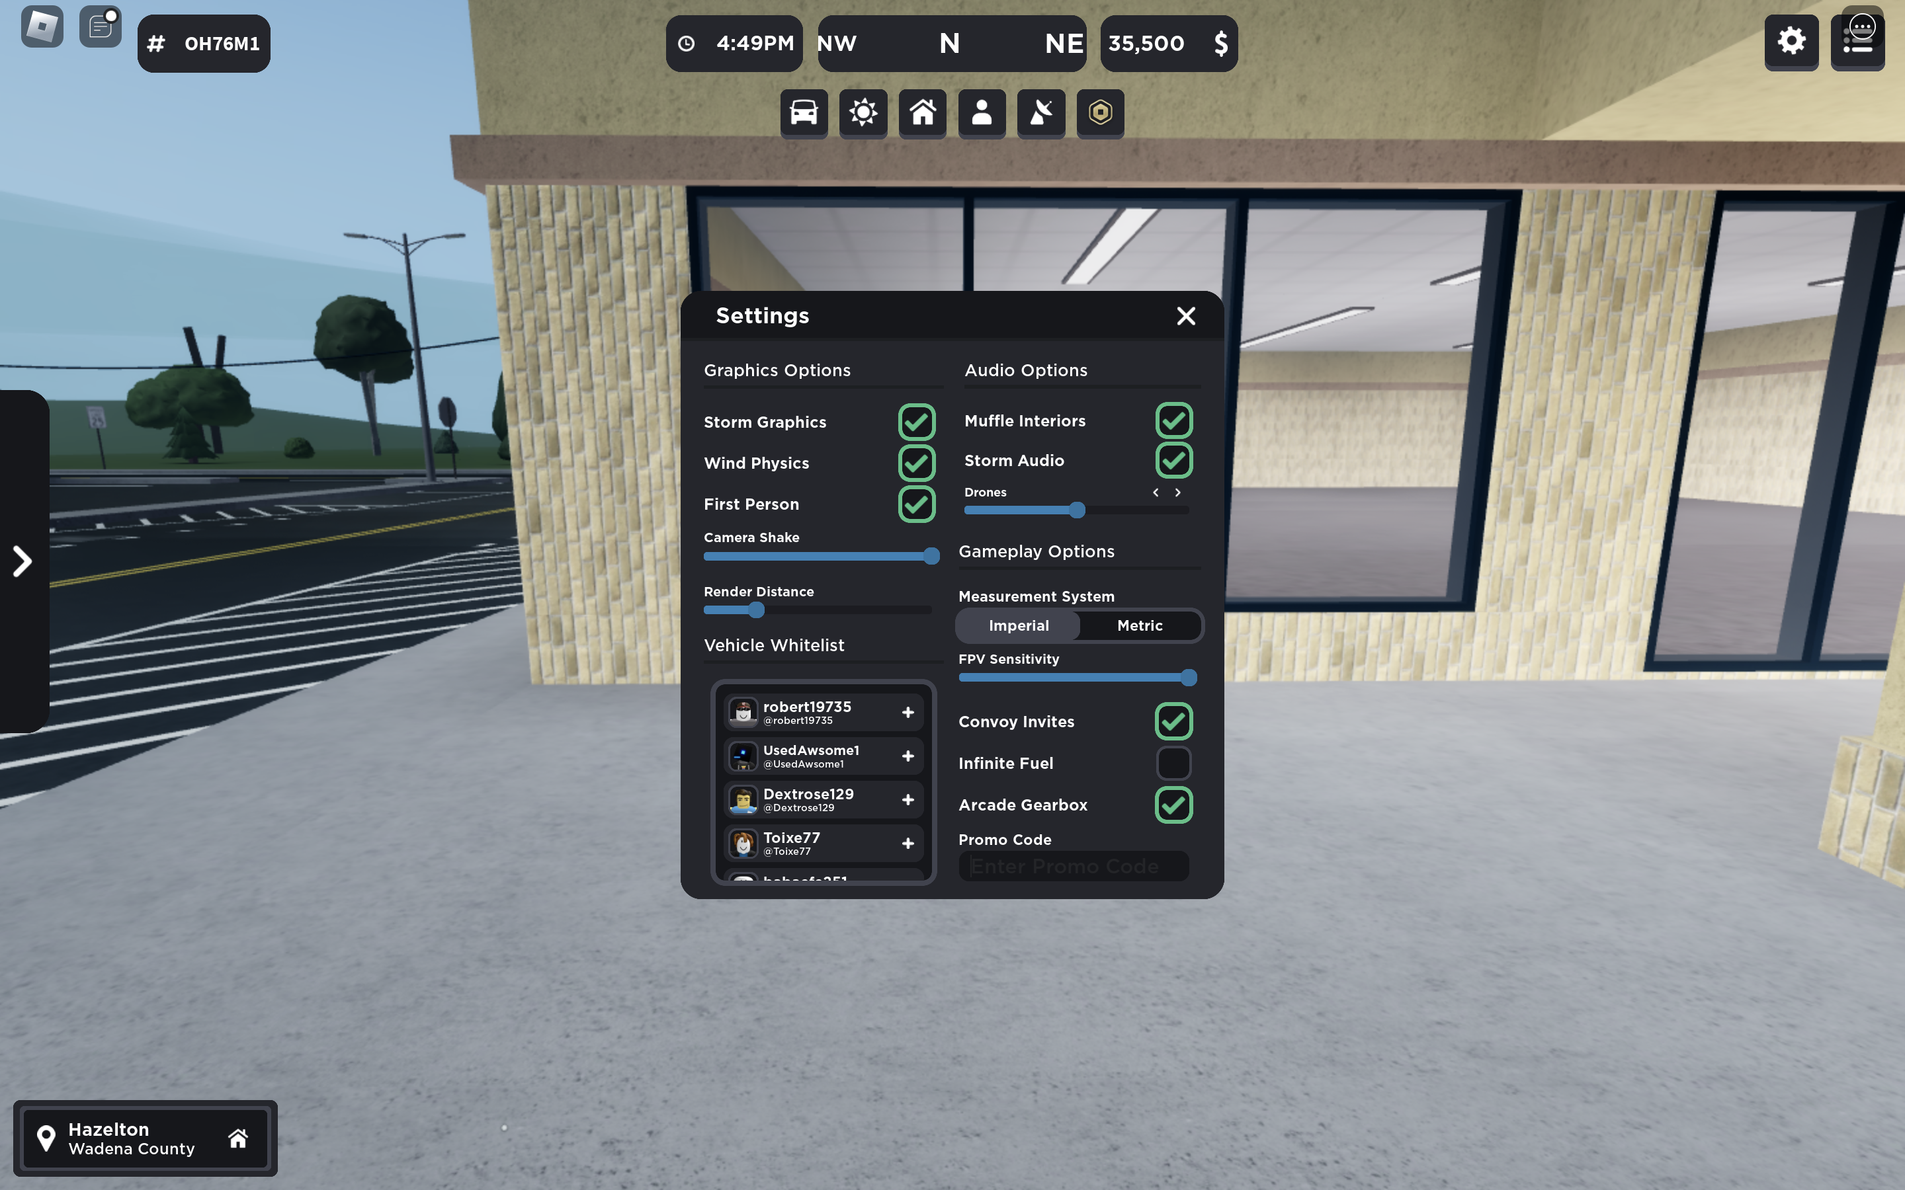This screenshot has width=1905, height=1190.
Task: Open the game settings gear icon
Action: coord(1793,41)
